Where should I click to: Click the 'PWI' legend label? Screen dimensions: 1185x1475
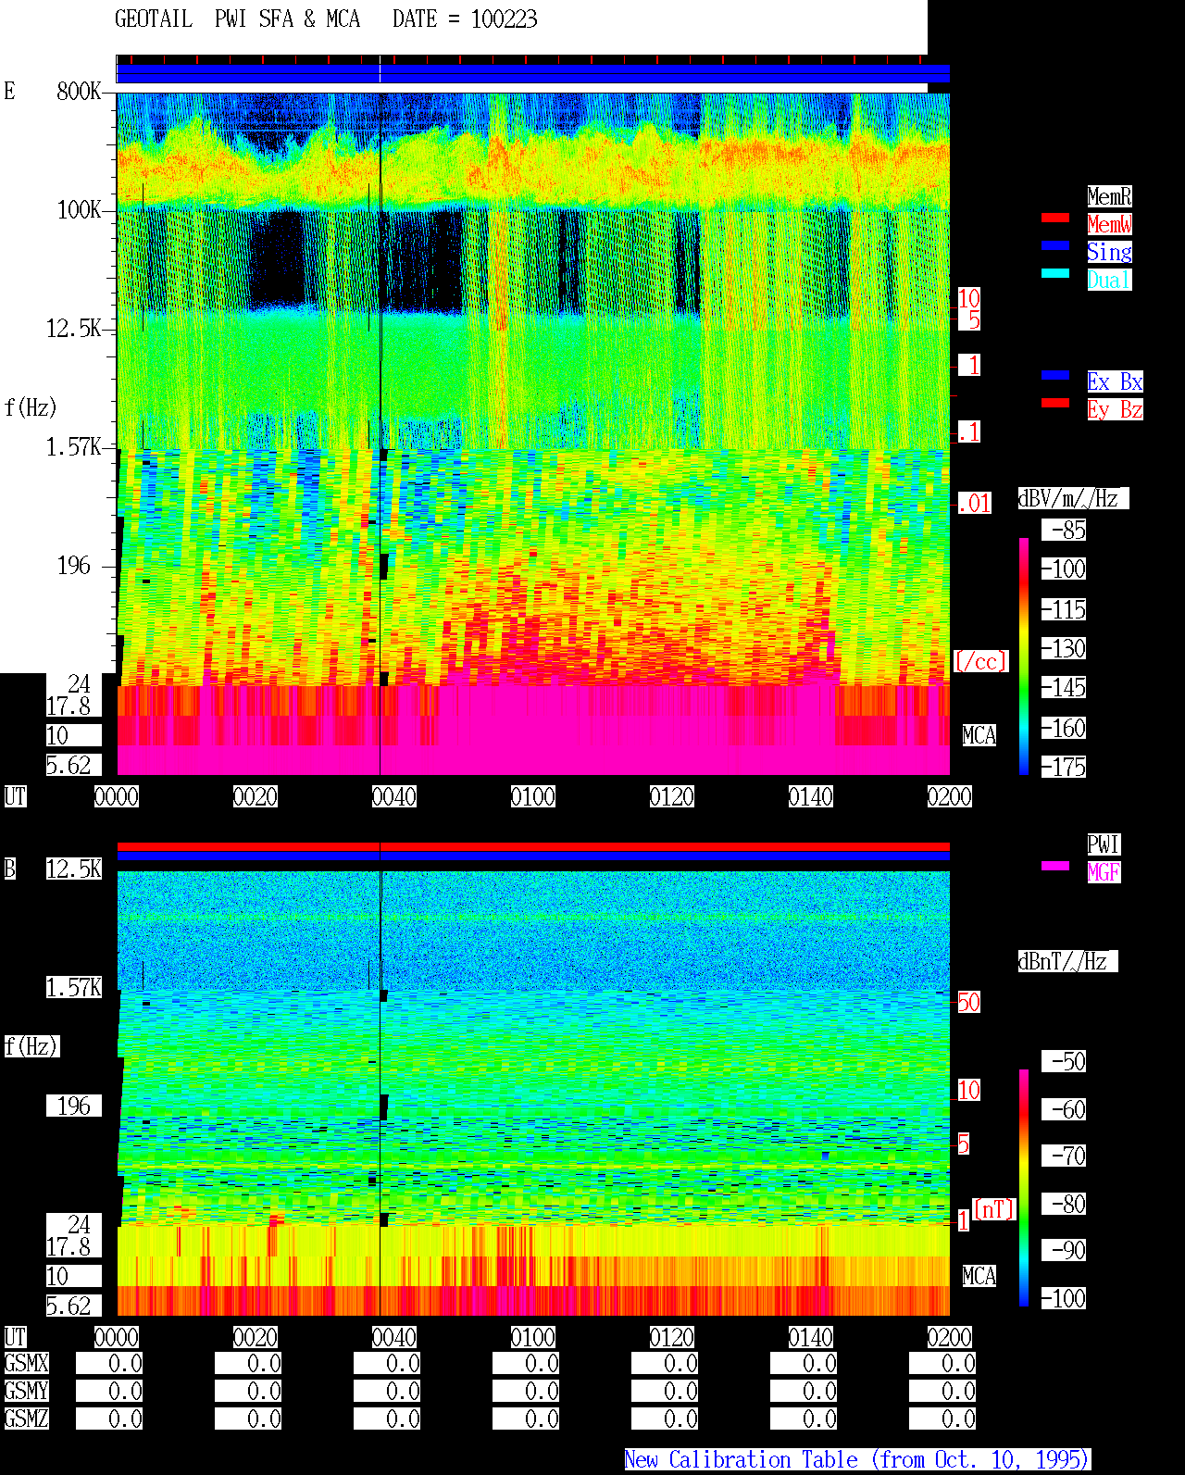[1104, 844]
